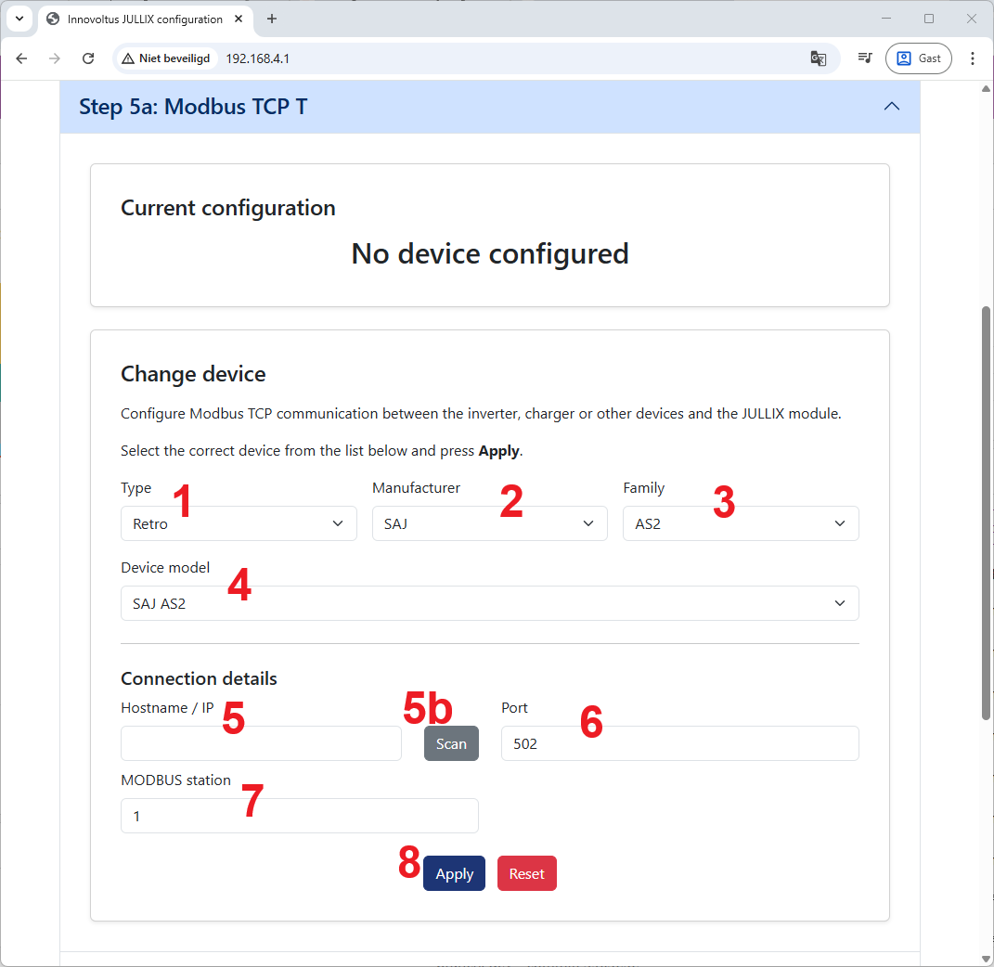The width and height of the screenshot is (994, 967).
Task: Open the media control icon
Action: pyautogui.click(x=865, y=58)
